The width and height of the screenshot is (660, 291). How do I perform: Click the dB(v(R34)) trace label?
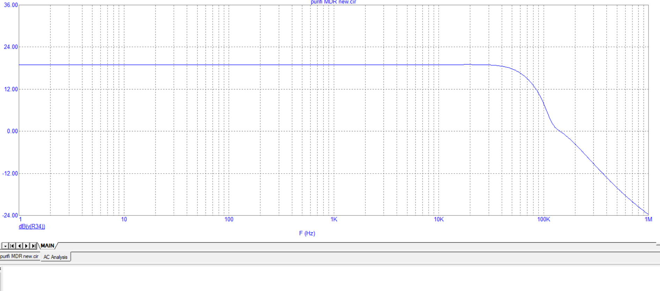coord(32,226)
